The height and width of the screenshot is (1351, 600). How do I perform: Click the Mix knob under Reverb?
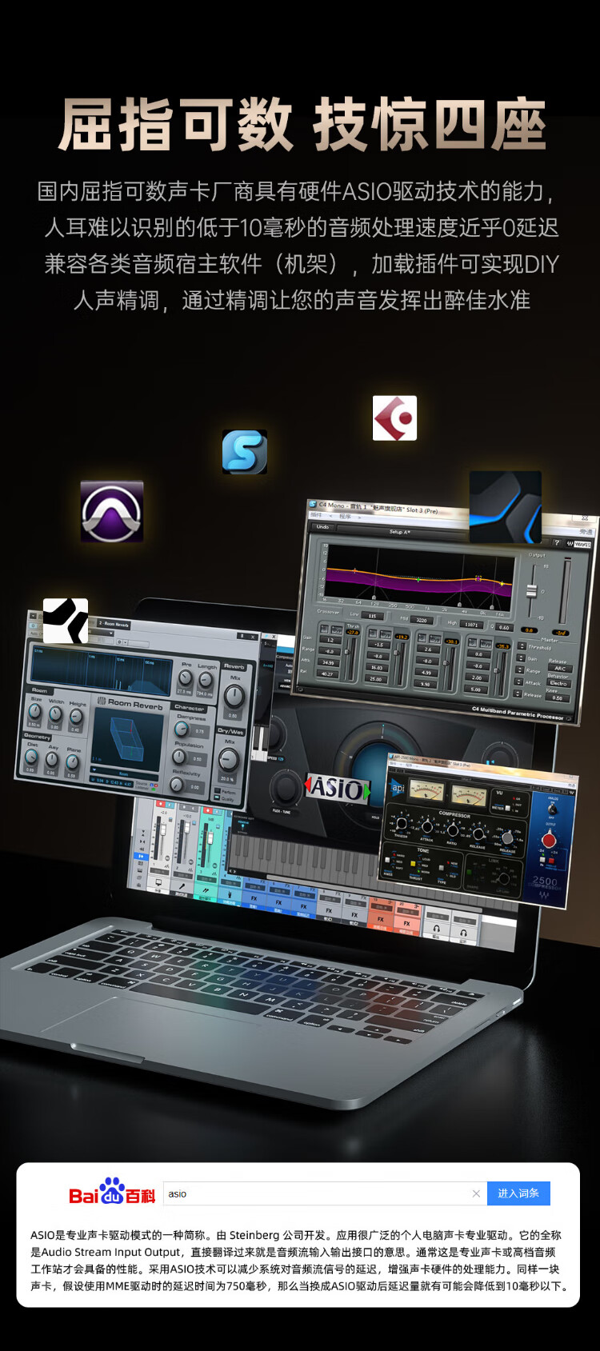click(234, 694)
